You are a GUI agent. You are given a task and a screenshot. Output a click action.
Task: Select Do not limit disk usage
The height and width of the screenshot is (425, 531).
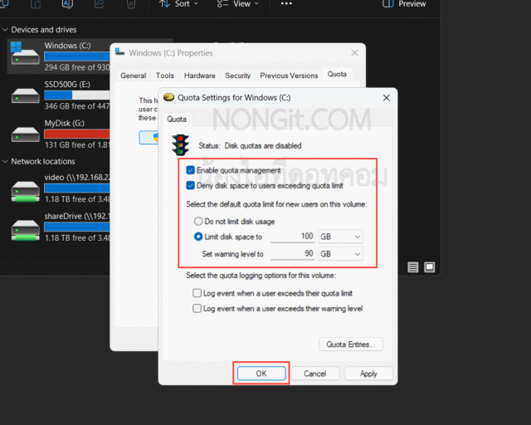click(198, 222)
